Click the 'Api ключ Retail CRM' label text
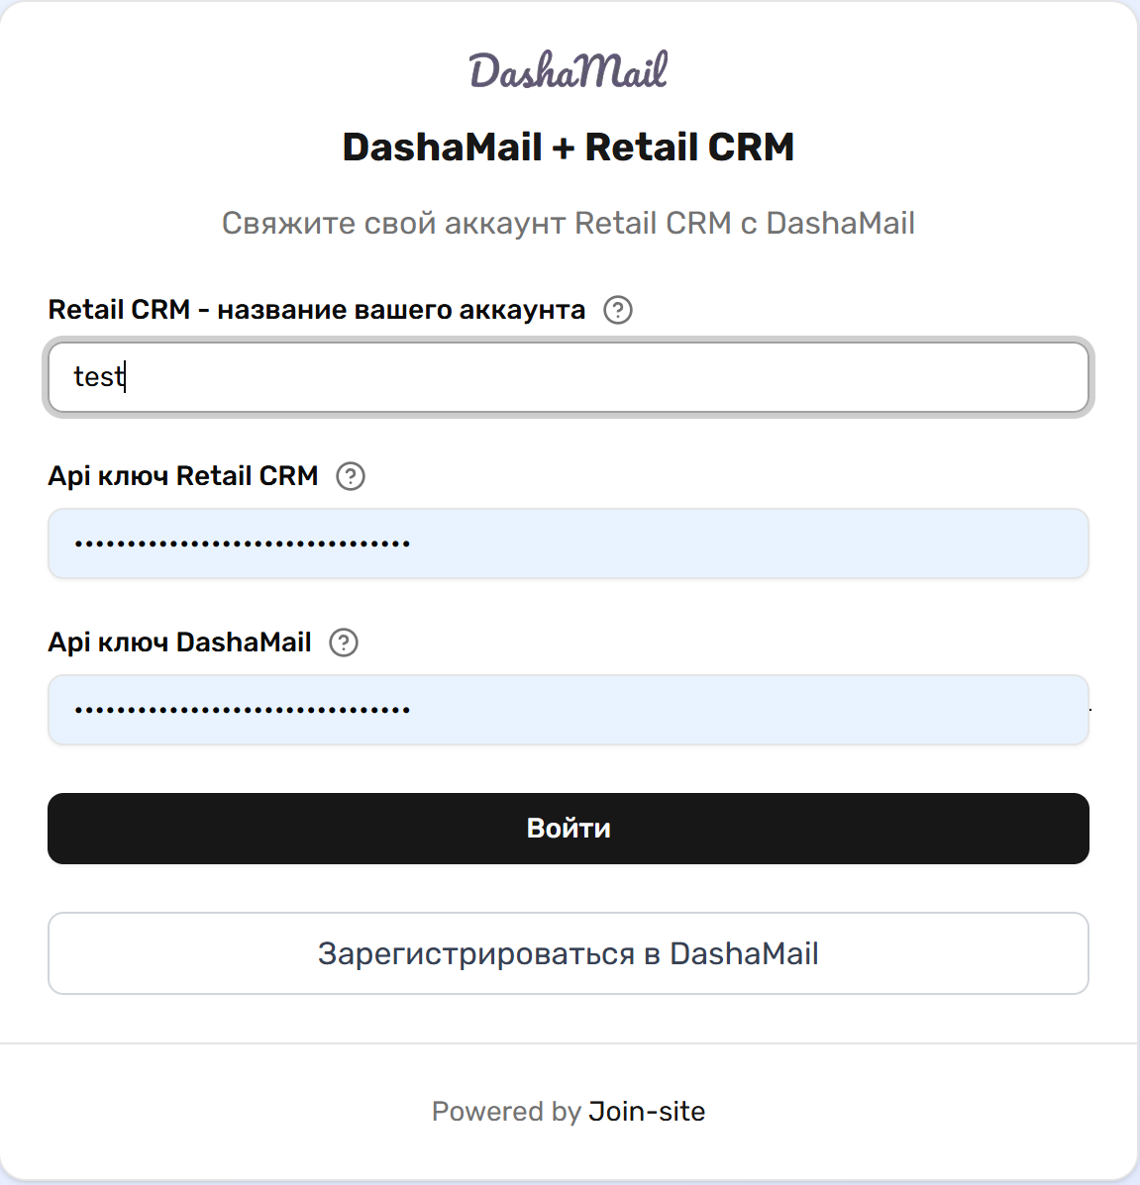The height and width of the screenshot is (1185, 1140). [183, 476]
